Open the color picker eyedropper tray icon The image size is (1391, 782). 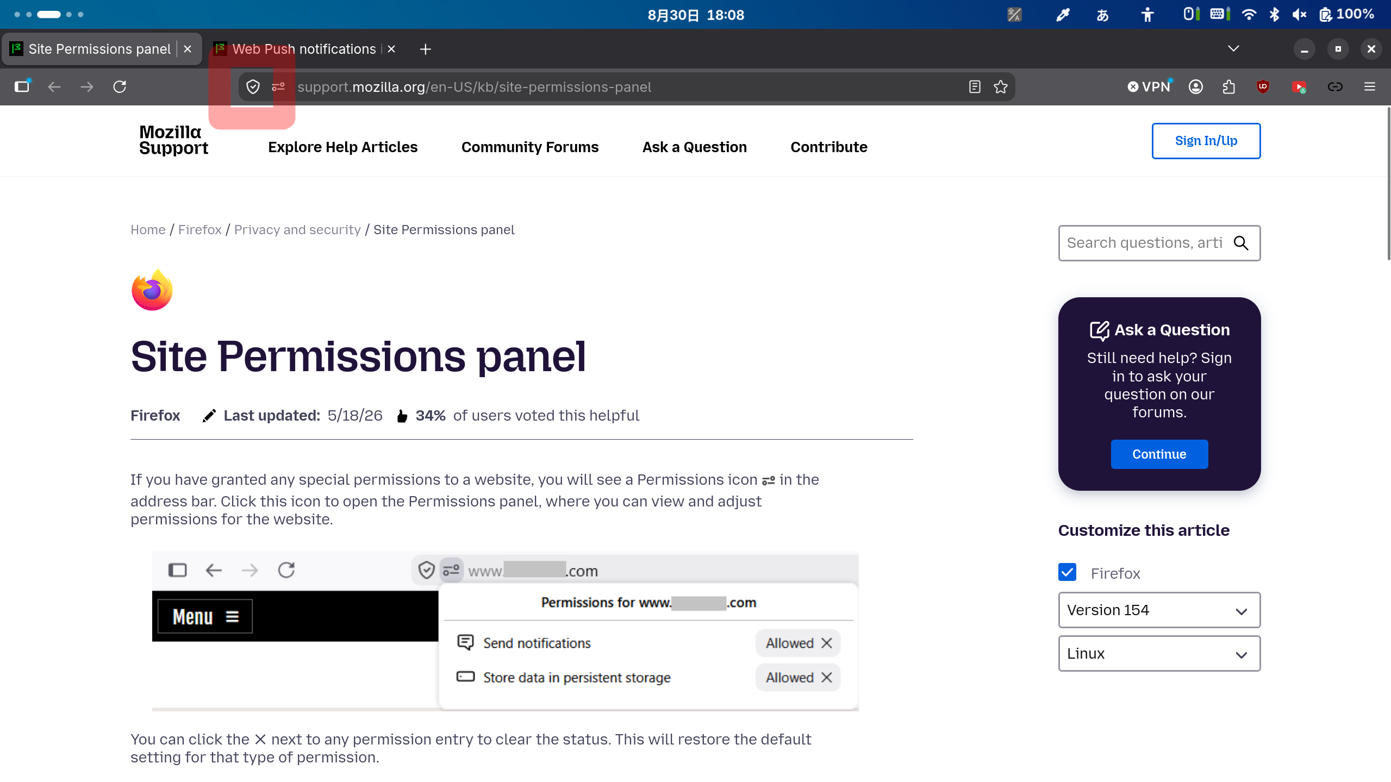(1063, 15)
